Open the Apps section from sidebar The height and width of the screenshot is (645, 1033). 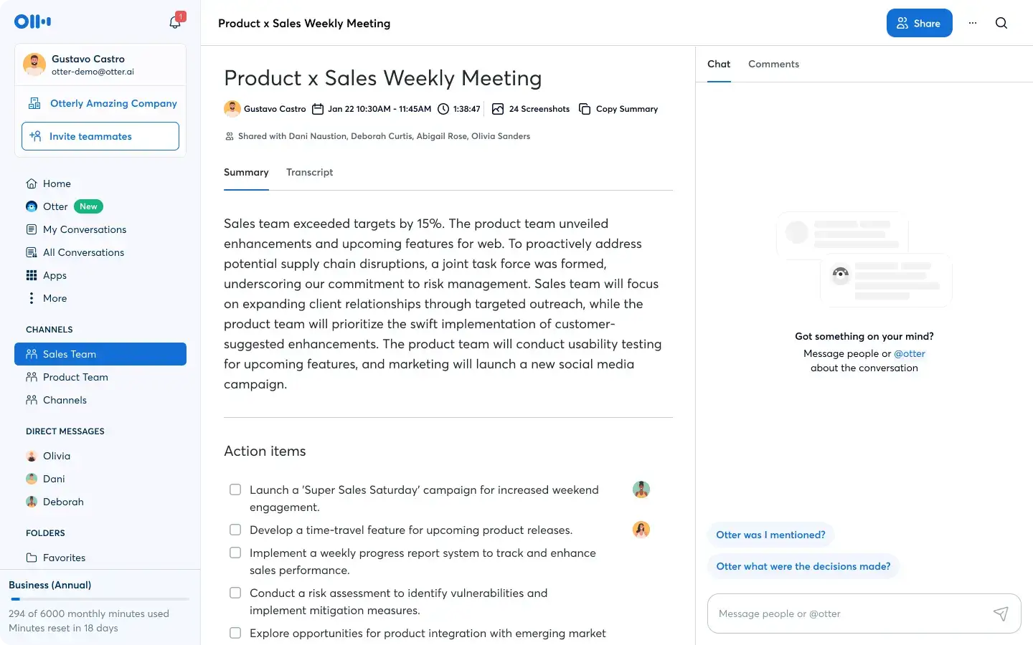pyautogui.click(x=54, y=275)
